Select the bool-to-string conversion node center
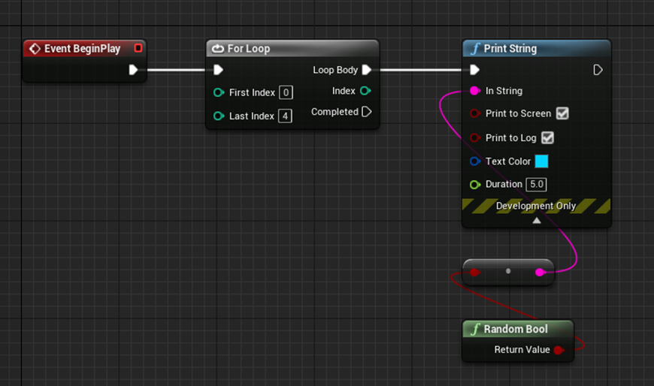 508,271
